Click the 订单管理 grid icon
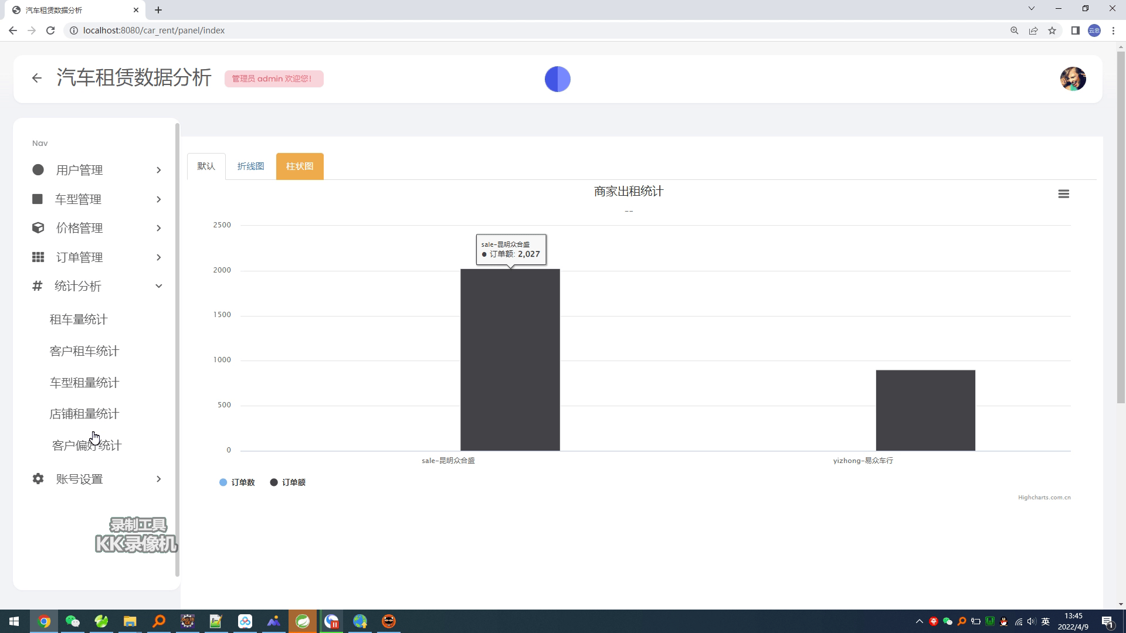 coord(38,257)
